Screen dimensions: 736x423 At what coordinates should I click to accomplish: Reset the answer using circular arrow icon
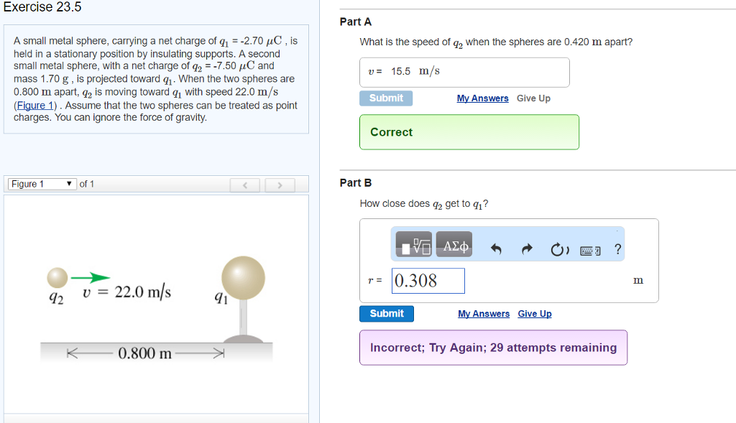point(559,244)
